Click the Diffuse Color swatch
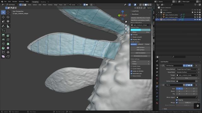The height and width of the screenshot is (113, 202). 140,30
